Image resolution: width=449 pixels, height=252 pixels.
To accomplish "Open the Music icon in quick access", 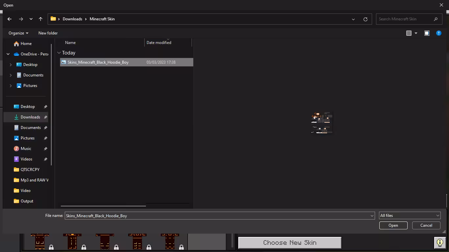I will 16,149.
